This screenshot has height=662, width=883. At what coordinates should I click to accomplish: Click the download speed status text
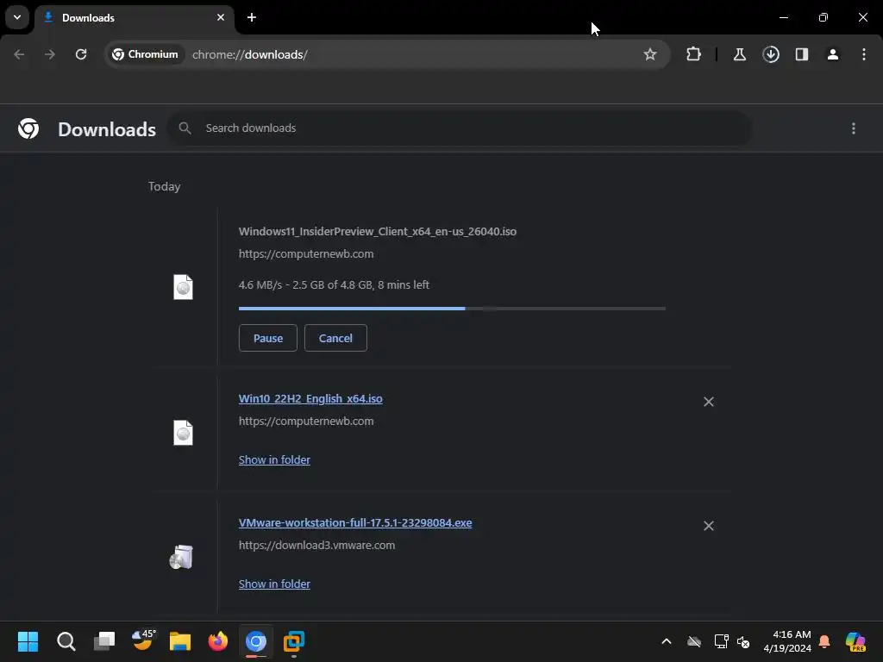334,284
